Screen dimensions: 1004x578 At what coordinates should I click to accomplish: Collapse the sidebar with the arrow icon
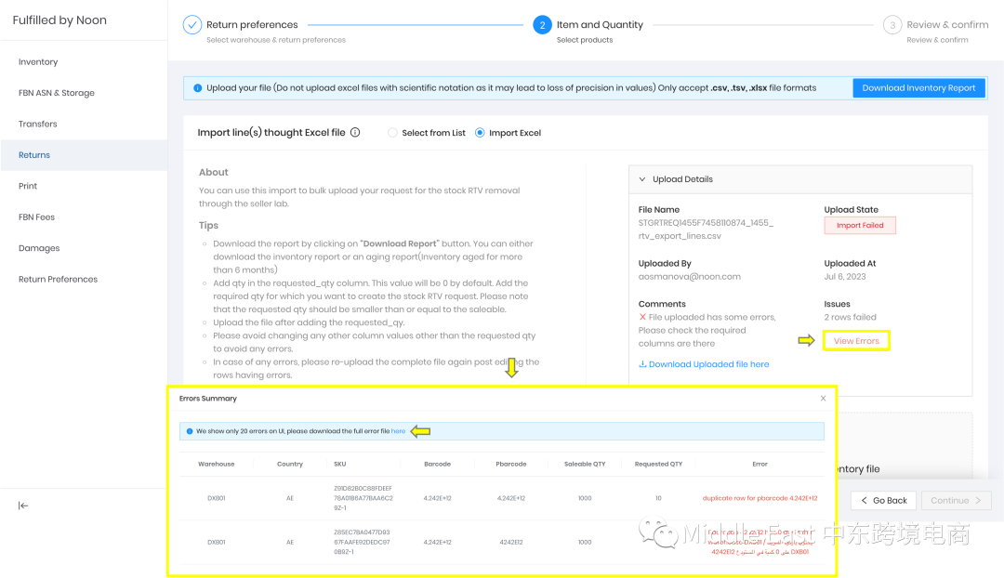pyautogui.click(x=23, y=506)
